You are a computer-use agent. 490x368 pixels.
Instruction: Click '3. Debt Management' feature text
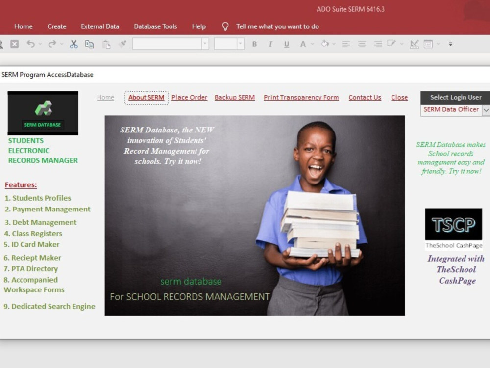(x=41, y=222)
